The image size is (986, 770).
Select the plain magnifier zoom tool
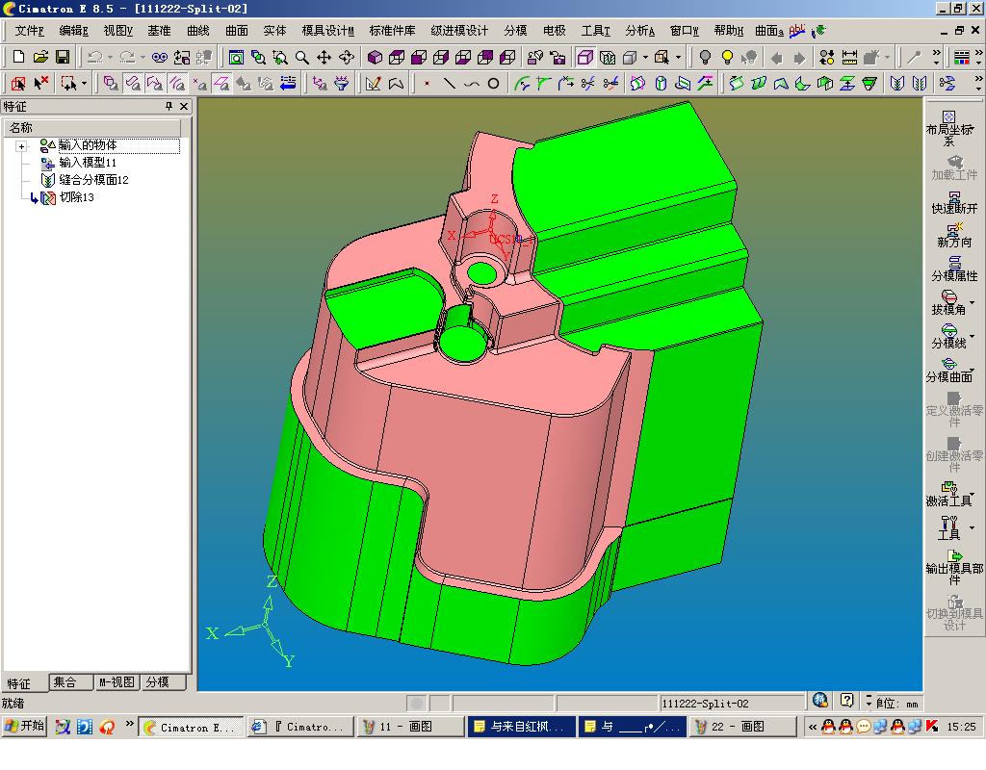tap(301, 58)
